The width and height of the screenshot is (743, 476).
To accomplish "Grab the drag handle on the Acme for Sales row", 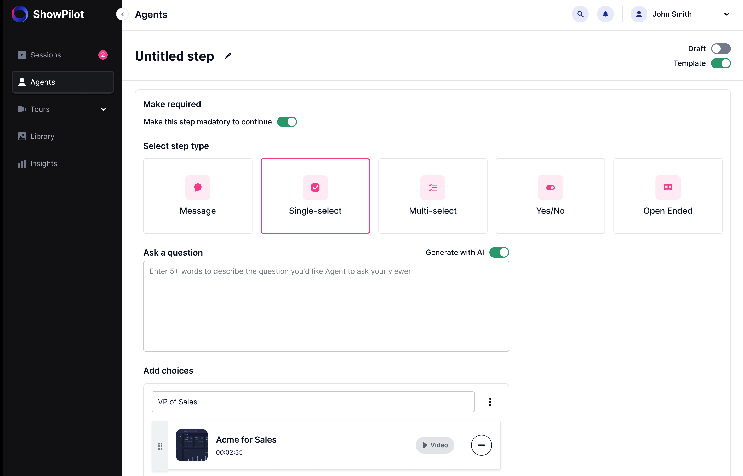I will point(160,446).
